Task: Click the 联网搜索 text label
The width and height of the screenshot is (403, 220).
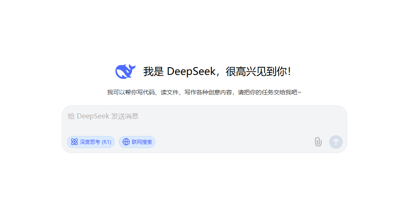Action: (142, 142)
